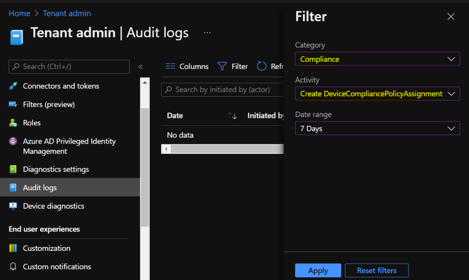469x280 pixels.
Task: Click the funnel Filter icon in toolbar
Action: point(222,66)
